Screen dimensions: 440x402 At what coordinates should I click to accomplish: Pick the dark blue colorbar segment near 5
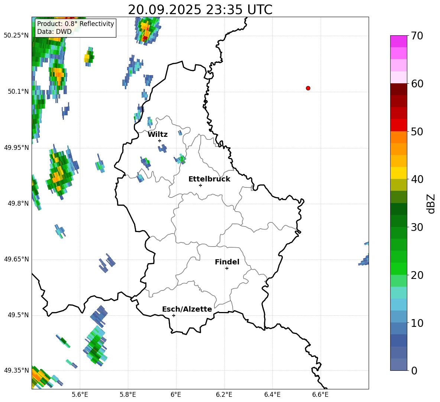[398, 340]
